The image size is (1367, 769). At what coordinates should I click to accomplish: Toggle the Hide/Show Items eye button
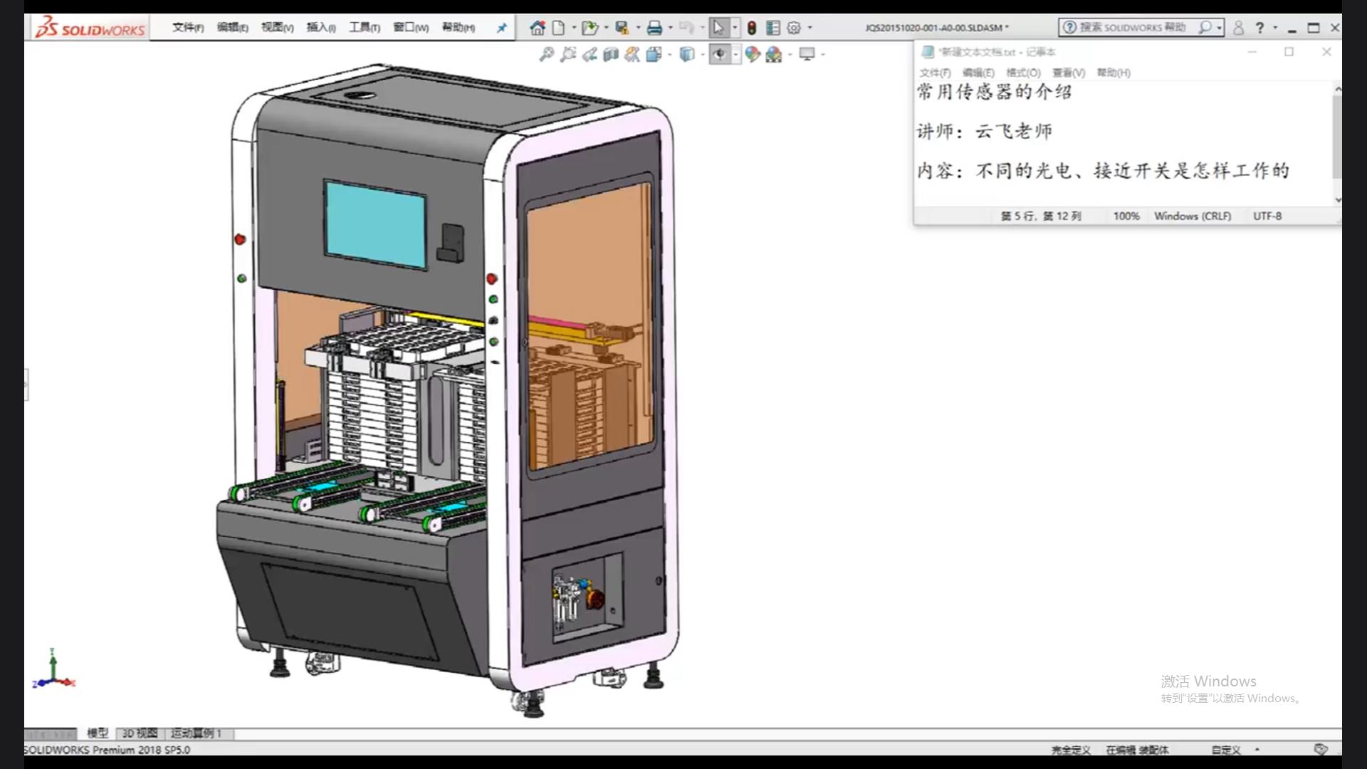click(x=720, y=54)
